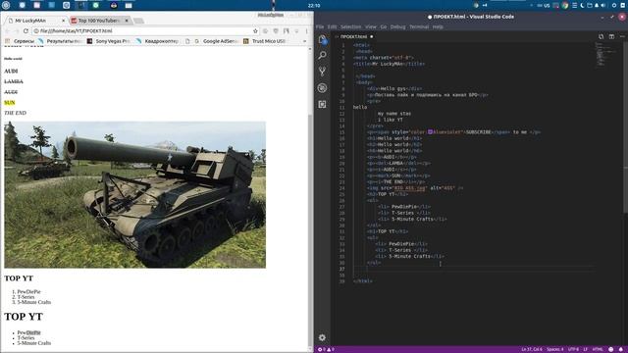Open the Сервисы bookmark
The height and width of the screenshot is (353, 628).
20,41
